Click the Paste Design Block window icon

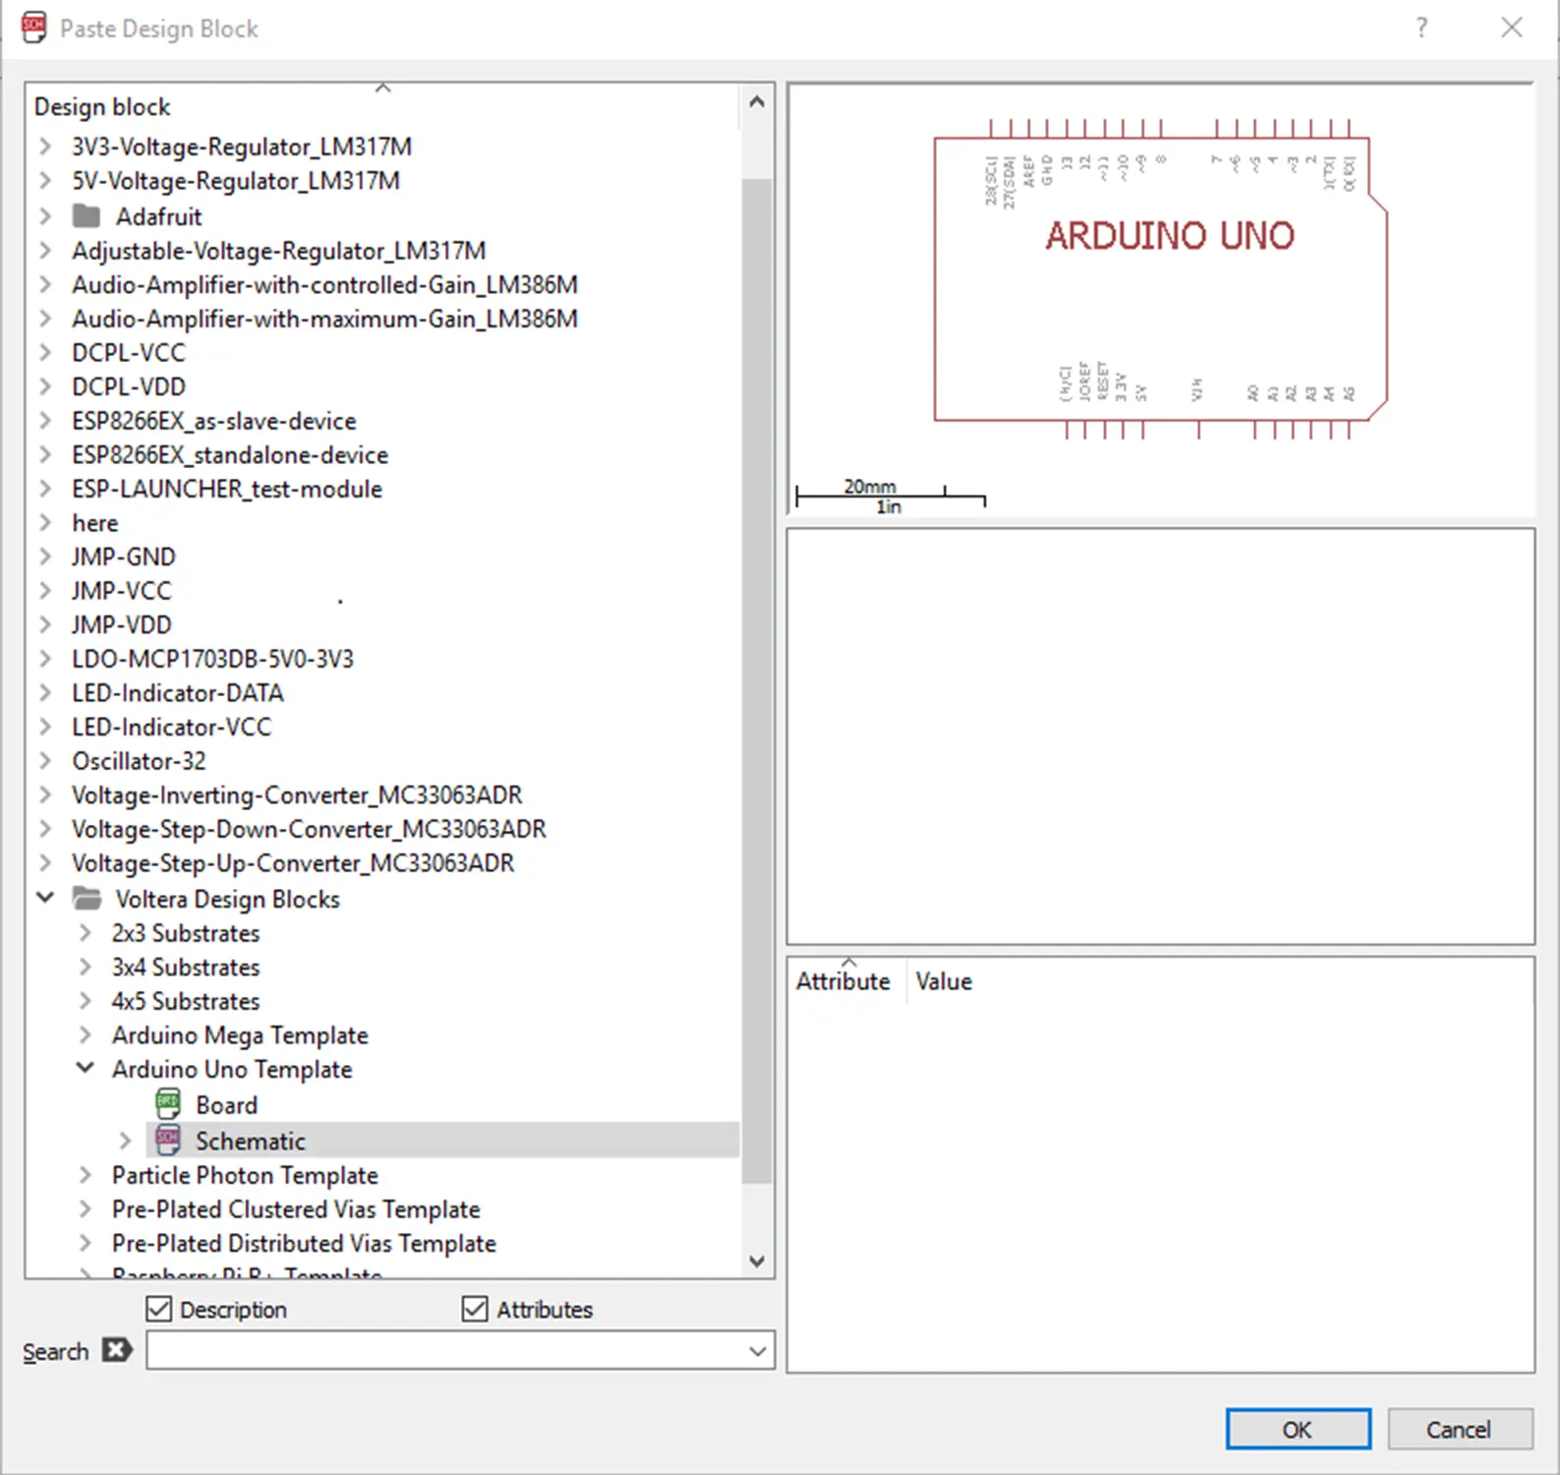tap(34, 28)
